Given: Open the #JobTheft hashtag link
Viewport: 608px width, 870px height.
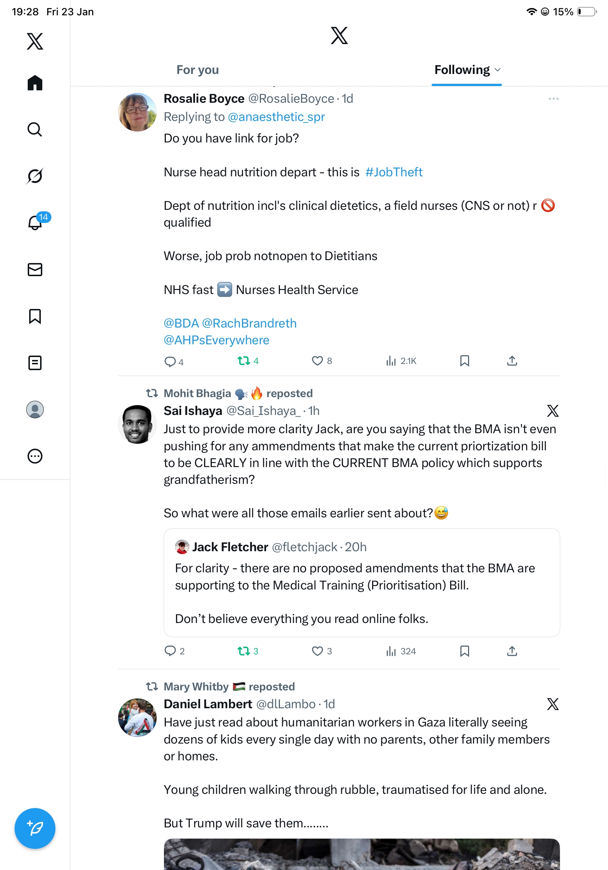Looking at the screenshot, I should pyautogui.click(x=393, y=172).
